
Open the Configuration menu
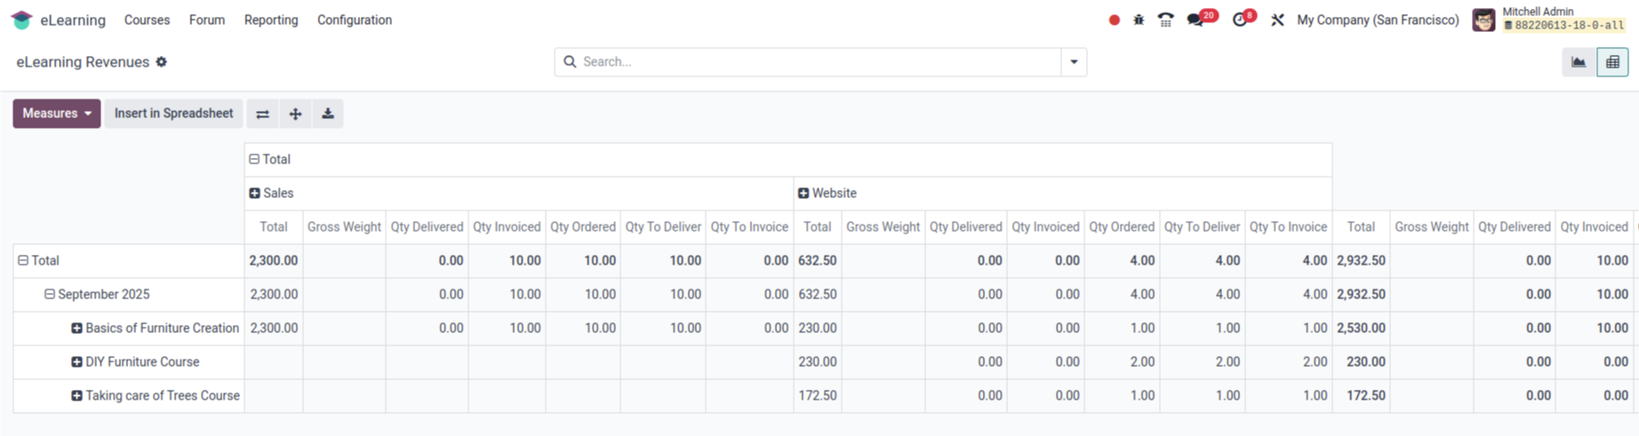[355, 20]
